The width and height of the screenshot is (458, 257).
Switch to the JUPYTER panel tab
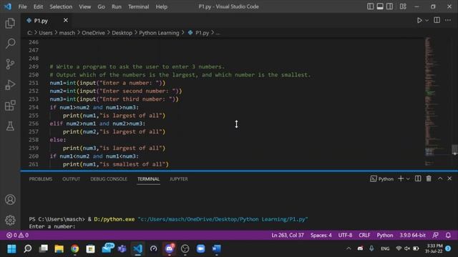pyautogui.click(x=179, y=179)
